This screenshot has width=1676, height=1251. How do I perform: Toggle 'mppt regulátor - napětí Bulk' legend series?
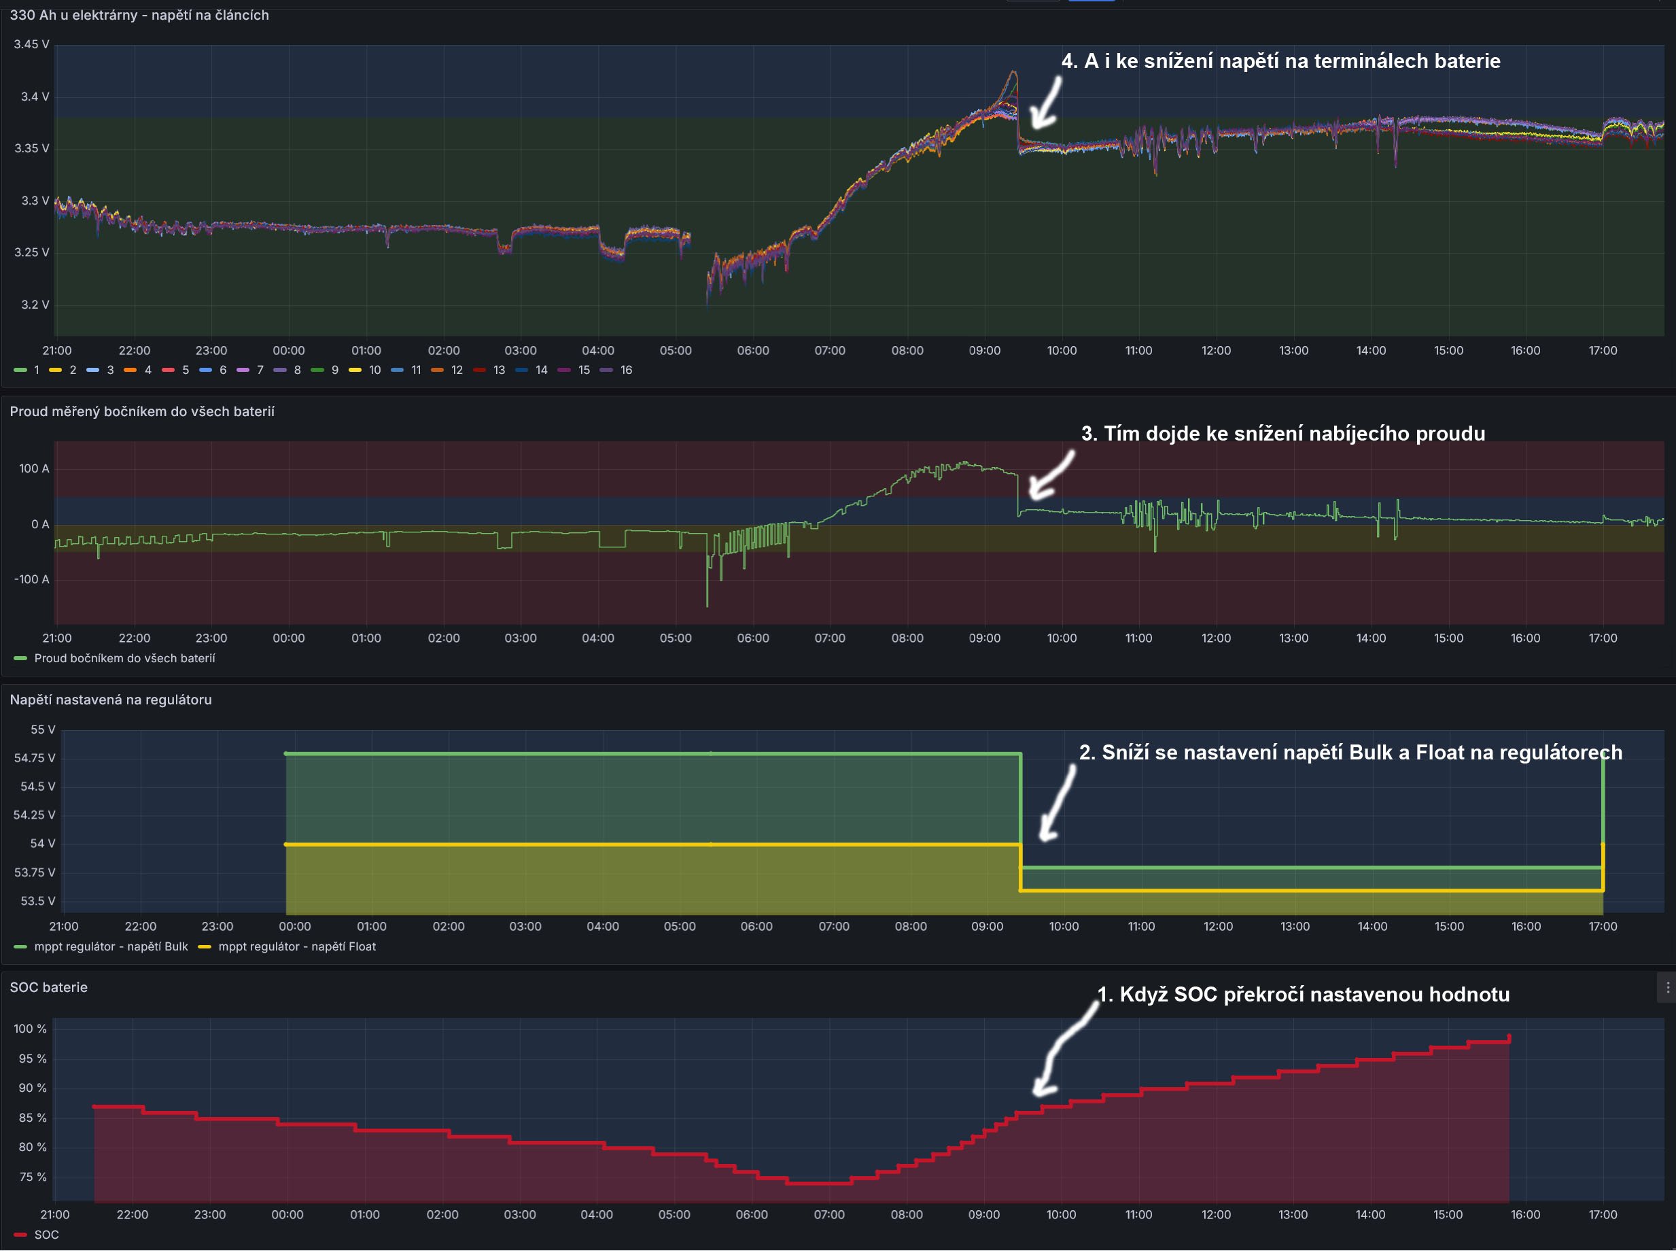pyautogui.click(x=111, y=946)
